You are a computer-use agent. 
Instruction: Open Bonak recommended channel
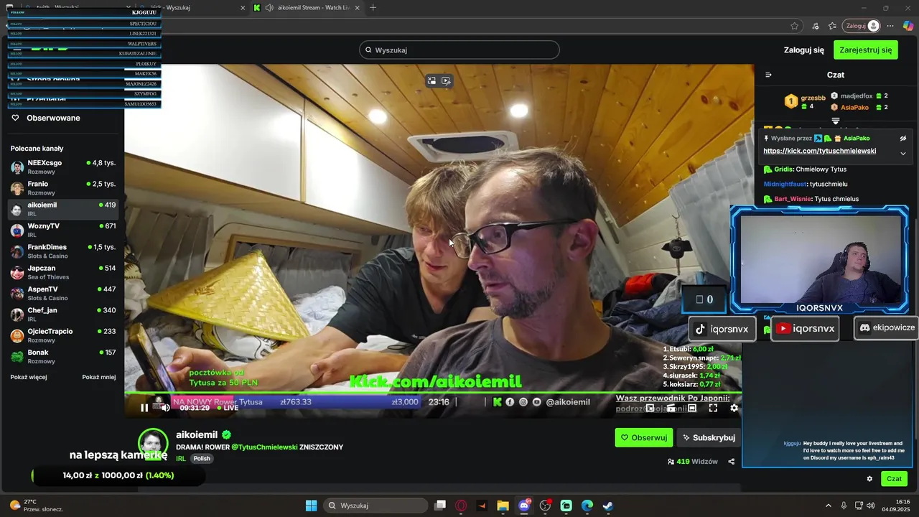62,357
